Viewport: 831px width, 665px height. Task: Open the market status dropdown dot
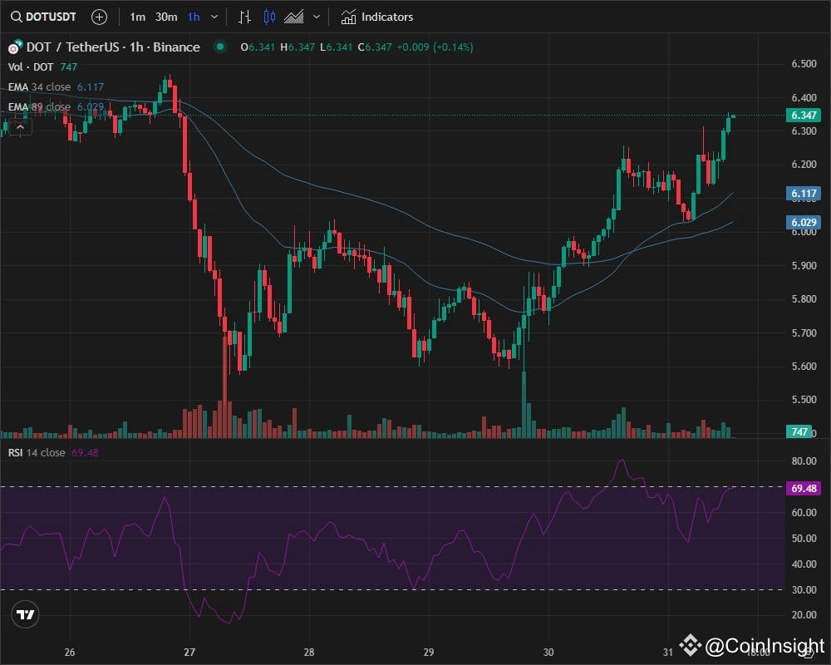[x=219, y=47]
